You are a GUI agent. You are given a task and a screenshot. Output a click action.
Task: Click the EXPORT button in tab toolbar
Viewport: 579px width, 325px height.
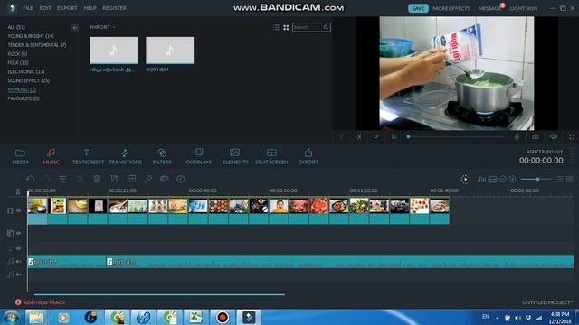point(308,156)
